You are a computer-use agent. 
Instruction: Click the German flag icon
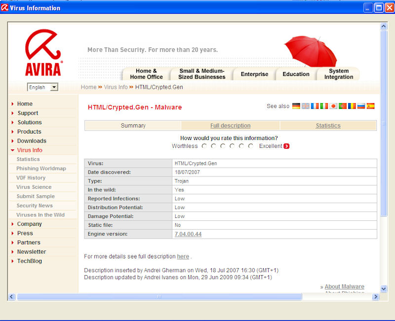pos(296,106)
